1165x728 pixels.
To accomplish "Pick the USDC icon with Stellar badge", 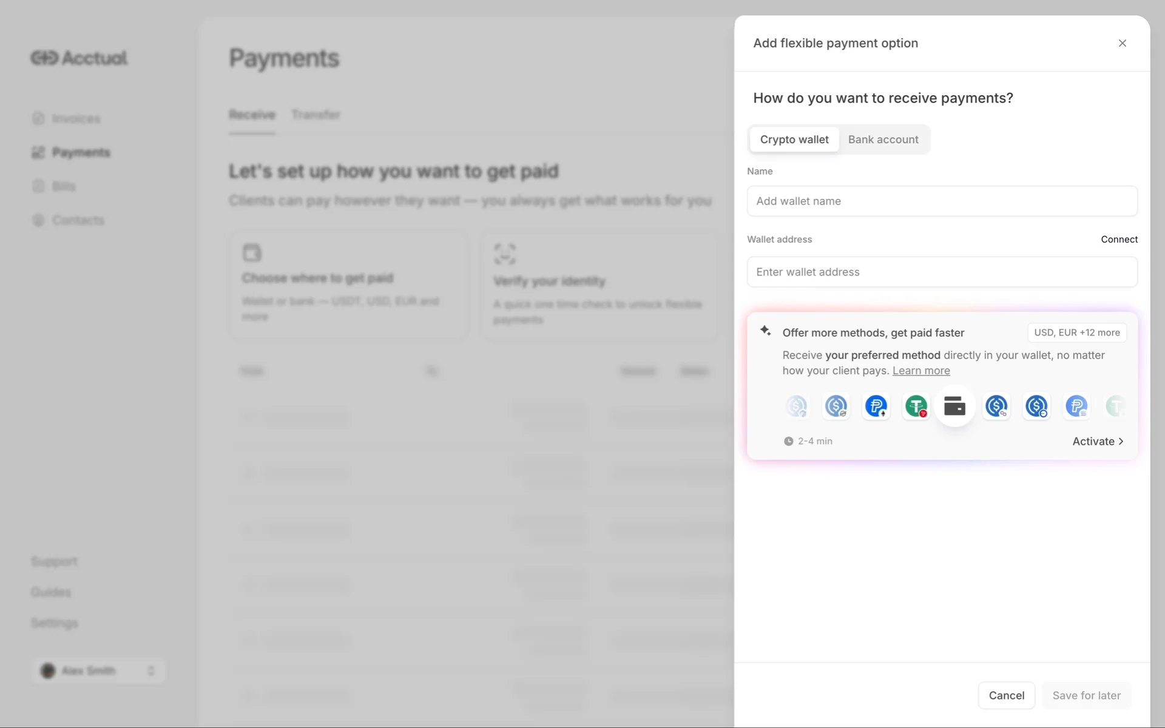I will point(836,406).
